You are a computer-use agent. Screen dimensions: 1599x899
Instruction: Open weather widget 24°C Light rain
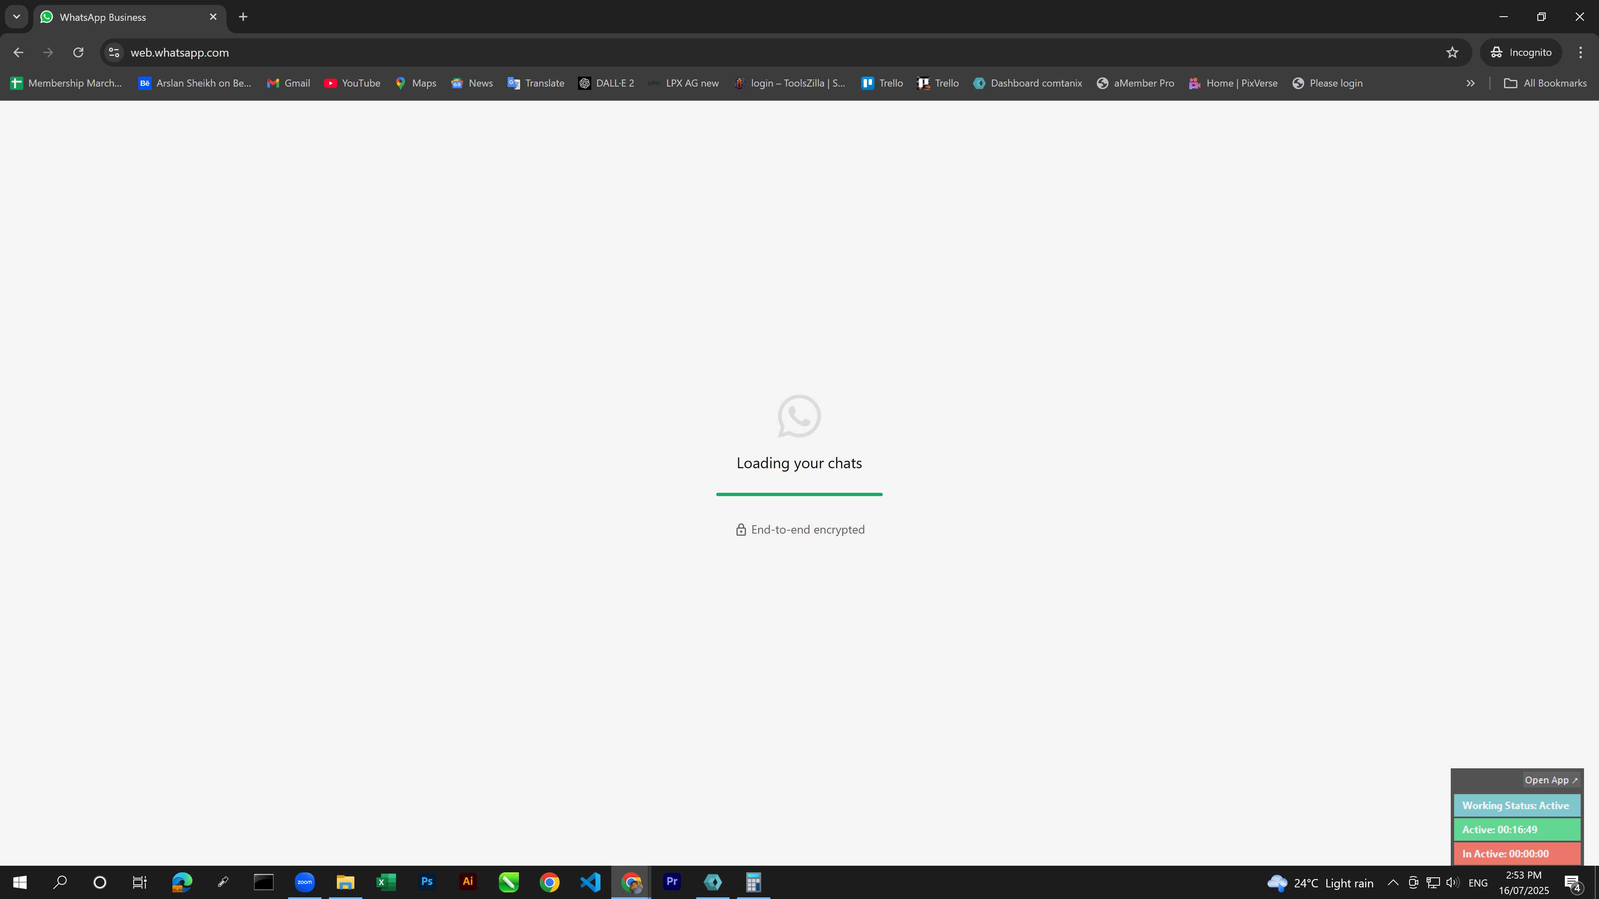[1320, 883]
